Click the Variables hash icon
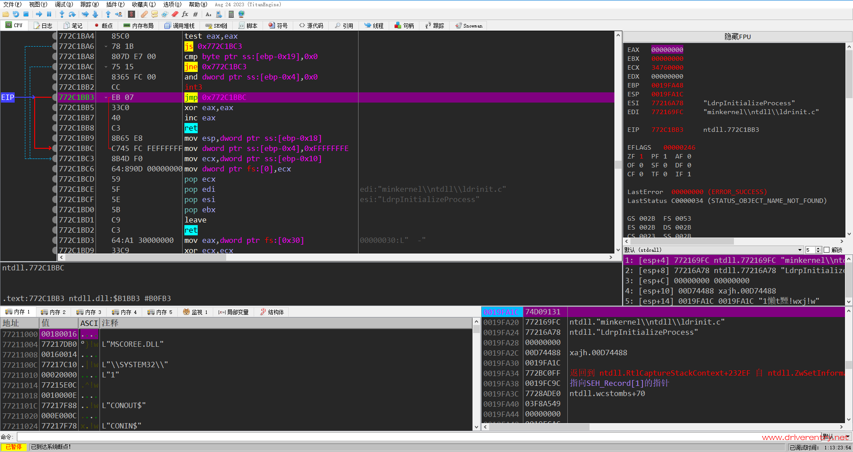This screenshot has width=853, height=452. pyautogui.click(x=195, y=14)
